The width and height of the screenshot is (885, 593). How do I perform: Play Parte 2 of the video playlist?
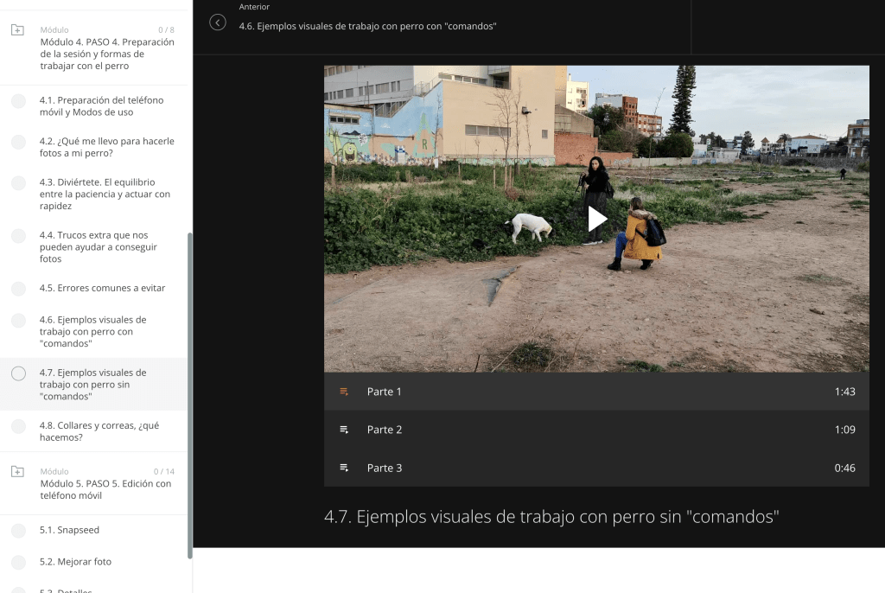[x=596, y=430]
